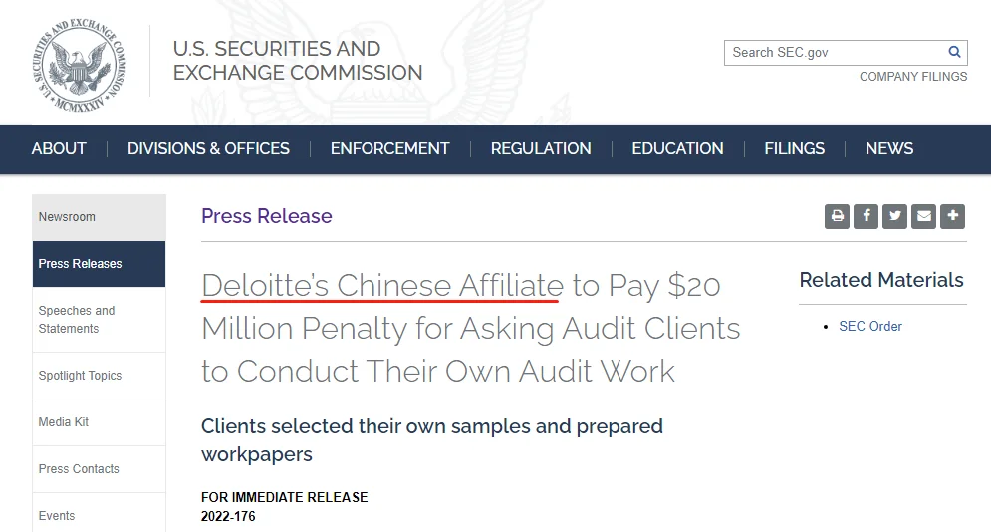Share the press release on Twitter
Image resolution: width=991 pixels, height=532 pixels.
895,216
